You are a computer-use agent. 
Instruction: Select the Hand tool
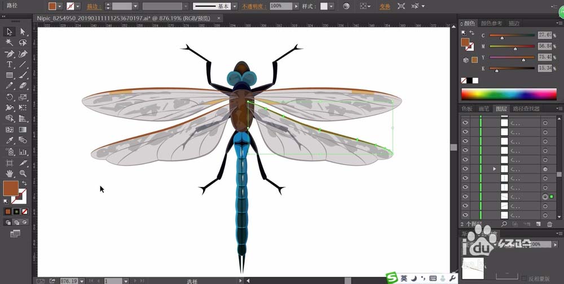pyautogui.click(x=10, y=174)
